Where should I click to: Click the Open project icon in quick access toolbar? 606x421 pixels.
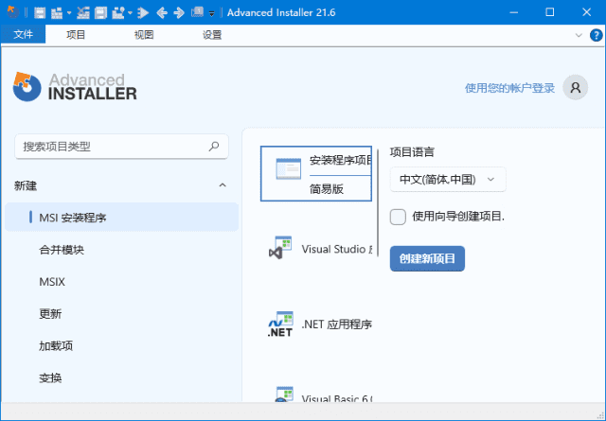click(x=57, y=12)
